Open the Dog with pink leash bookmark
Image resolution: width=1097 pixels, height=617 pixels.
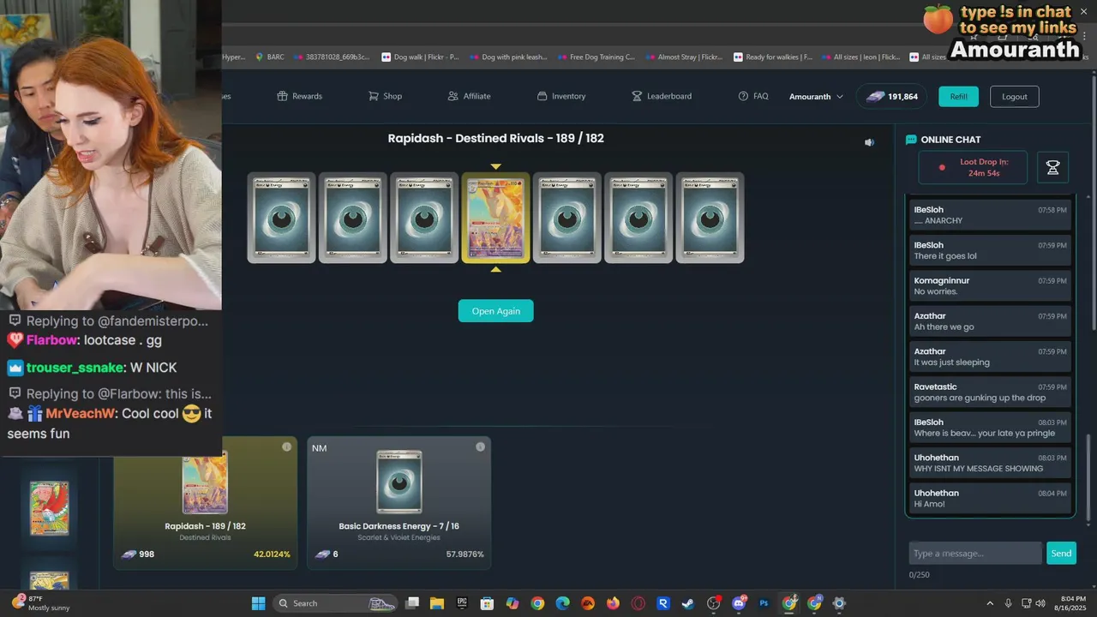507,57
